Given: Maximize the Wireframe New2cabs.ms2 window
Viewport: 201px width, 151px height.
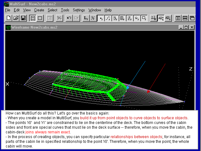Looking at the screenshot, I should 186,27.
